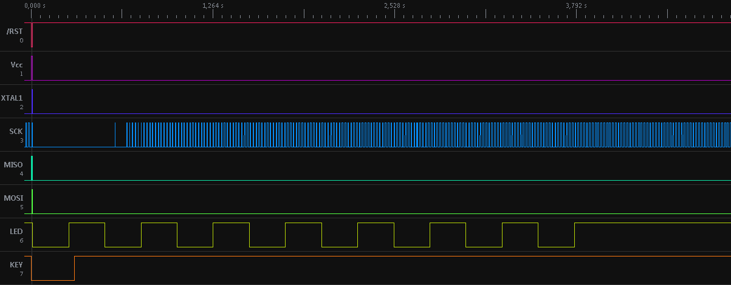This screenshot has height=285, width=731.
Task: Select the MISO channel label
Action: pyautogui.click(x=14, y=164)
